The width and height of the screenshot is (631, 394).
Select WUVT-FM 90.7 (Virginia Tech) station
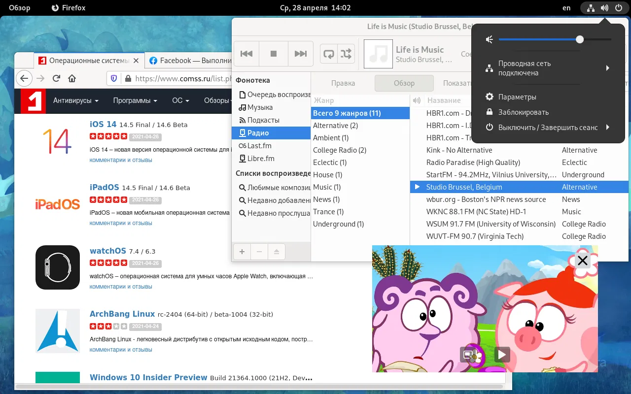520,236
